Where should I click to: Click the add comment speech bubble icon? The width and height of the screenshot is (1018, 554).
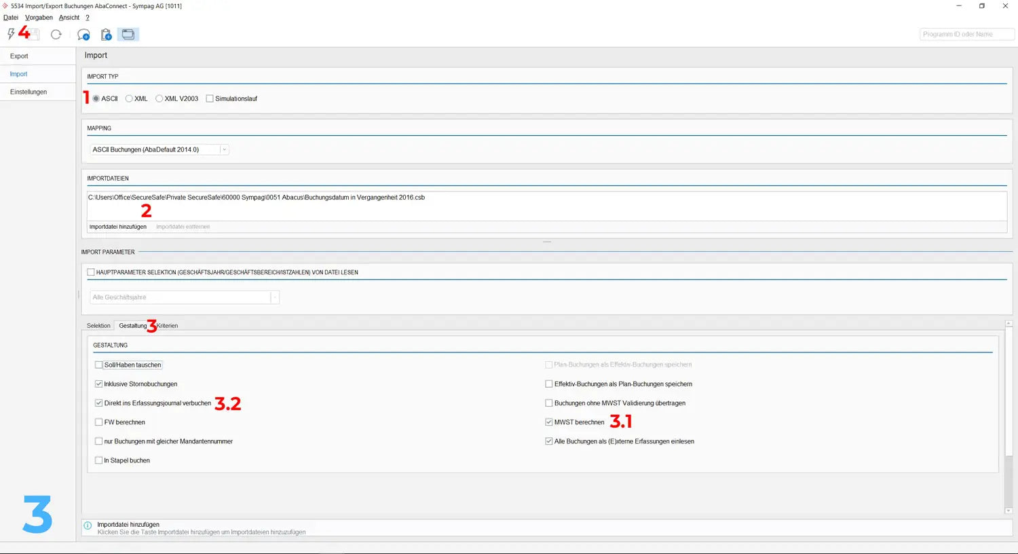[x=83, y=34]
